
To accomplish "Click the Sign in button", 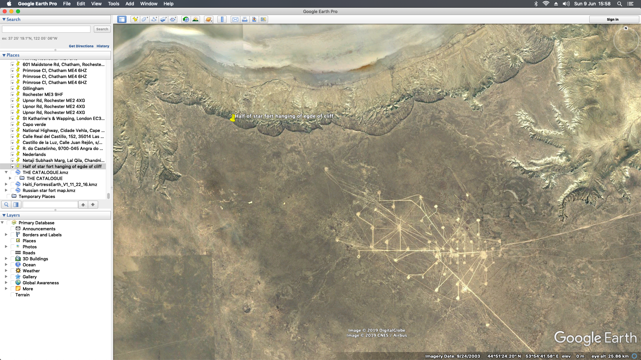I will (612, 19).
